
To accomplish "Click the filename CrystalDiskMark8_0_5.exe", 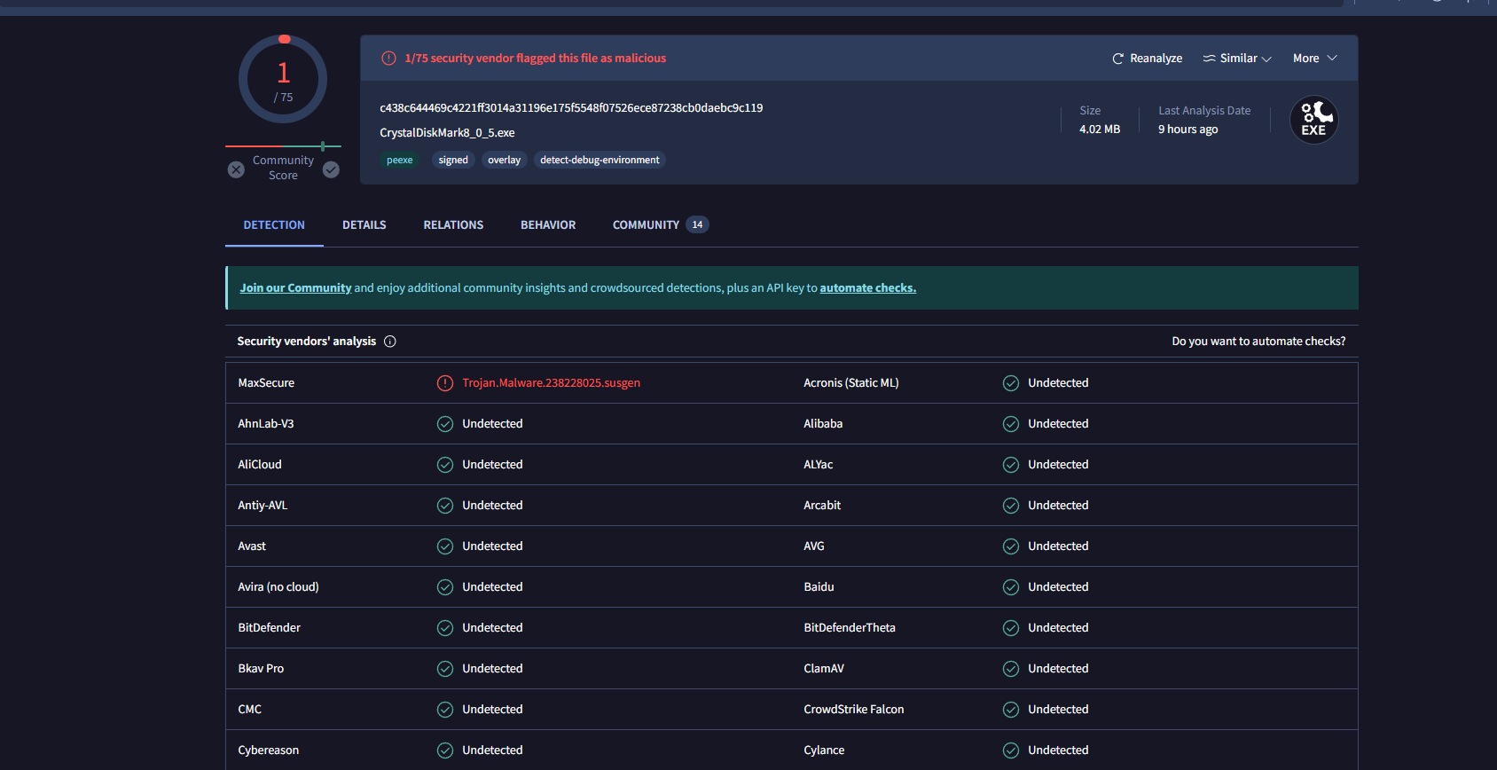I will (x=447, y=133).
